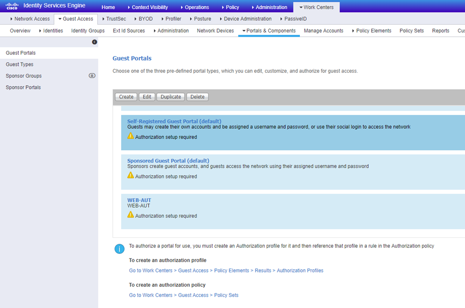
Task: Expand the Policy Elements menu
Action: pyautogui.click(x=371, y=31)
